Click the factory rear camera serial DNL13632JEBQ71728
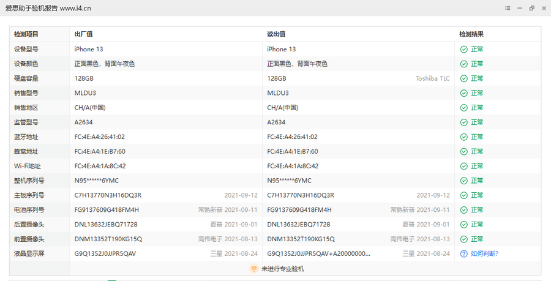The height and width of the screenshot is (281, 551). click(106, 225)
